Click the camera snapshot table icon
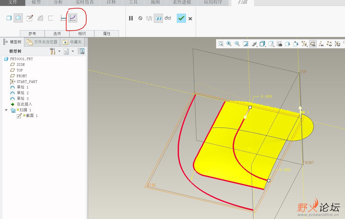This screenshot has height=219, width=345. (x=279, y=44)
